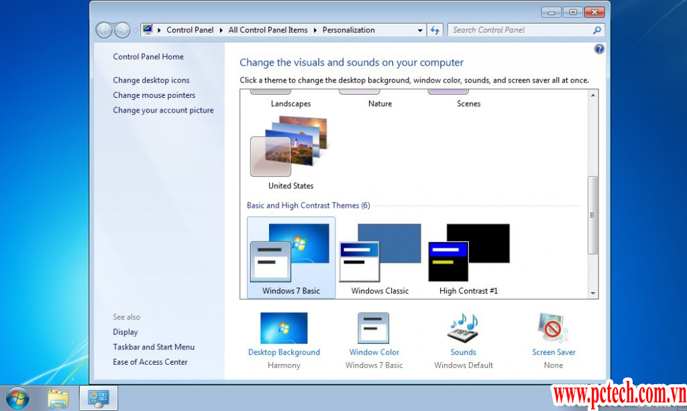This screenshot has height=411, width=687.
Task: Click the Refresh button beside address bar
Action: point(435,30)
